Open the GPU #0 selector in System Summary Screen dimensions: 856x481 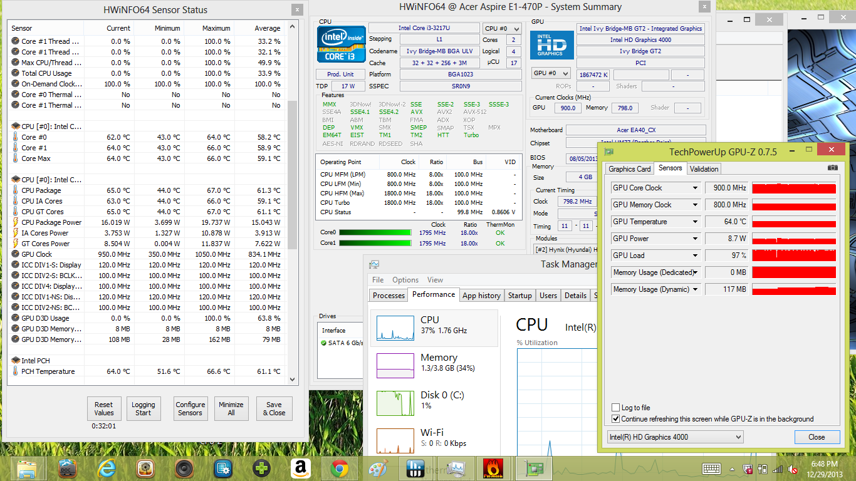pyautogui.click(x=551, y=73)
